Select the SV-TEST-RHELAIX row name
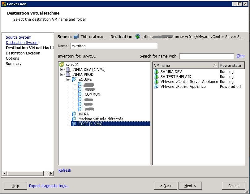 click(175, 76)
